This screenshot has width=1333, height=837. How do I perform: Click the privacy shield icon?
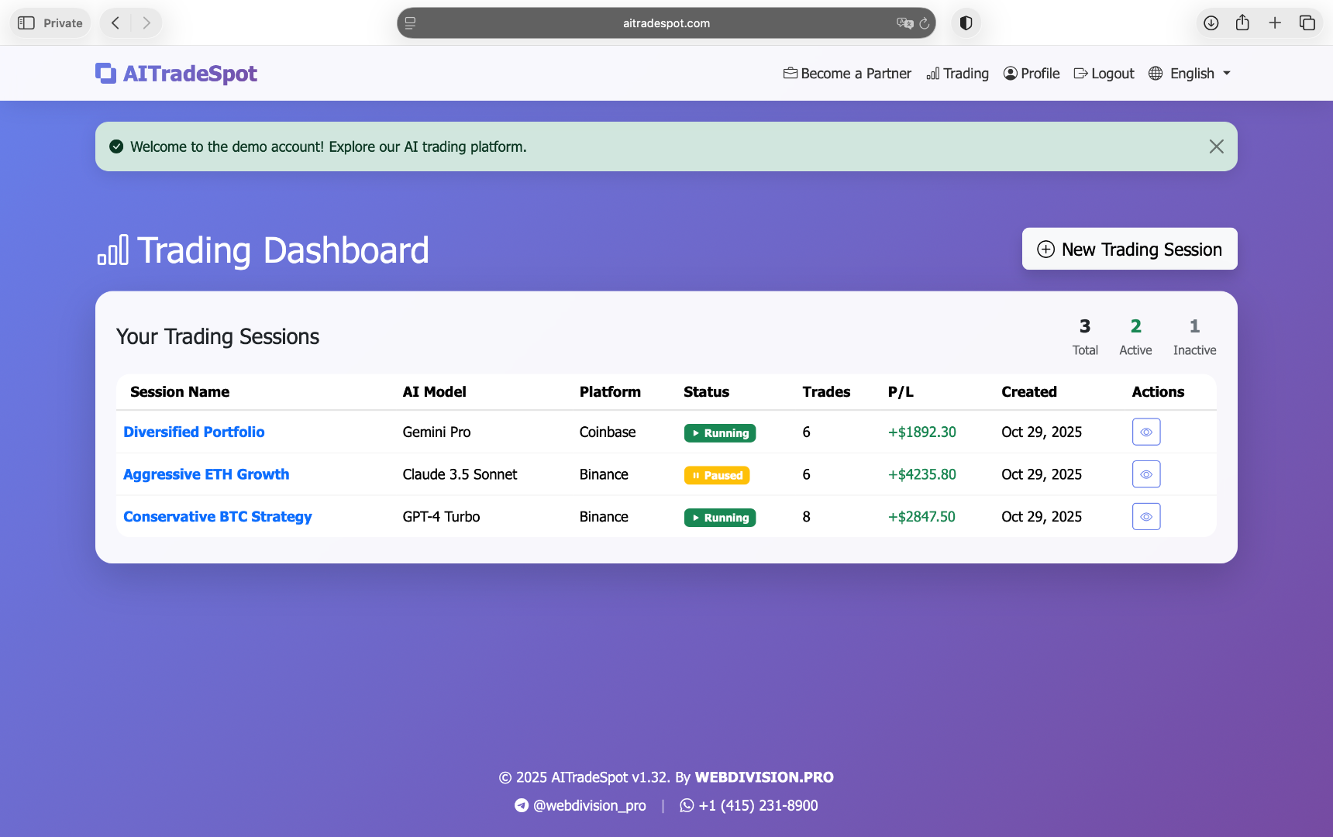966,23
